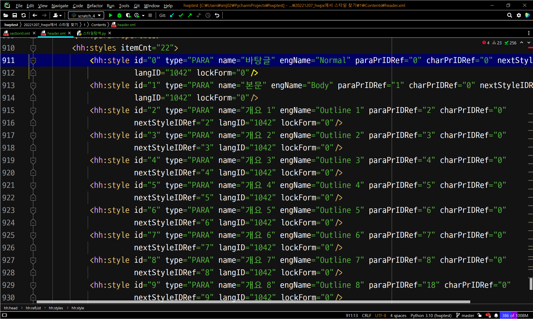Collapse fold marker on line 911
Image resolution: width=533 pixels, height=319 pixels.
[x=33, y=60]
